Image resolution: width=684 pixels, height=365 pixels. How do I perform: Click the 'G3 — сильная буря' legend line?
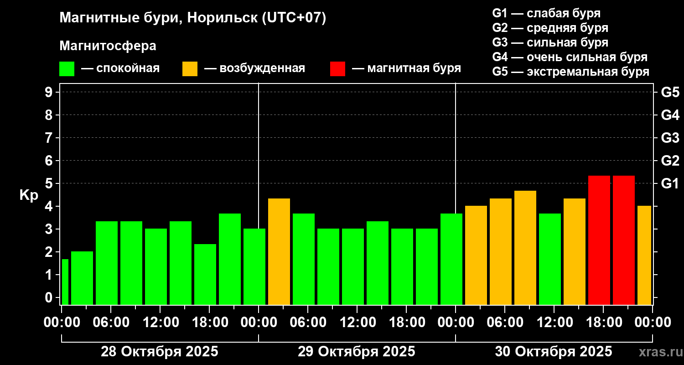550,42
